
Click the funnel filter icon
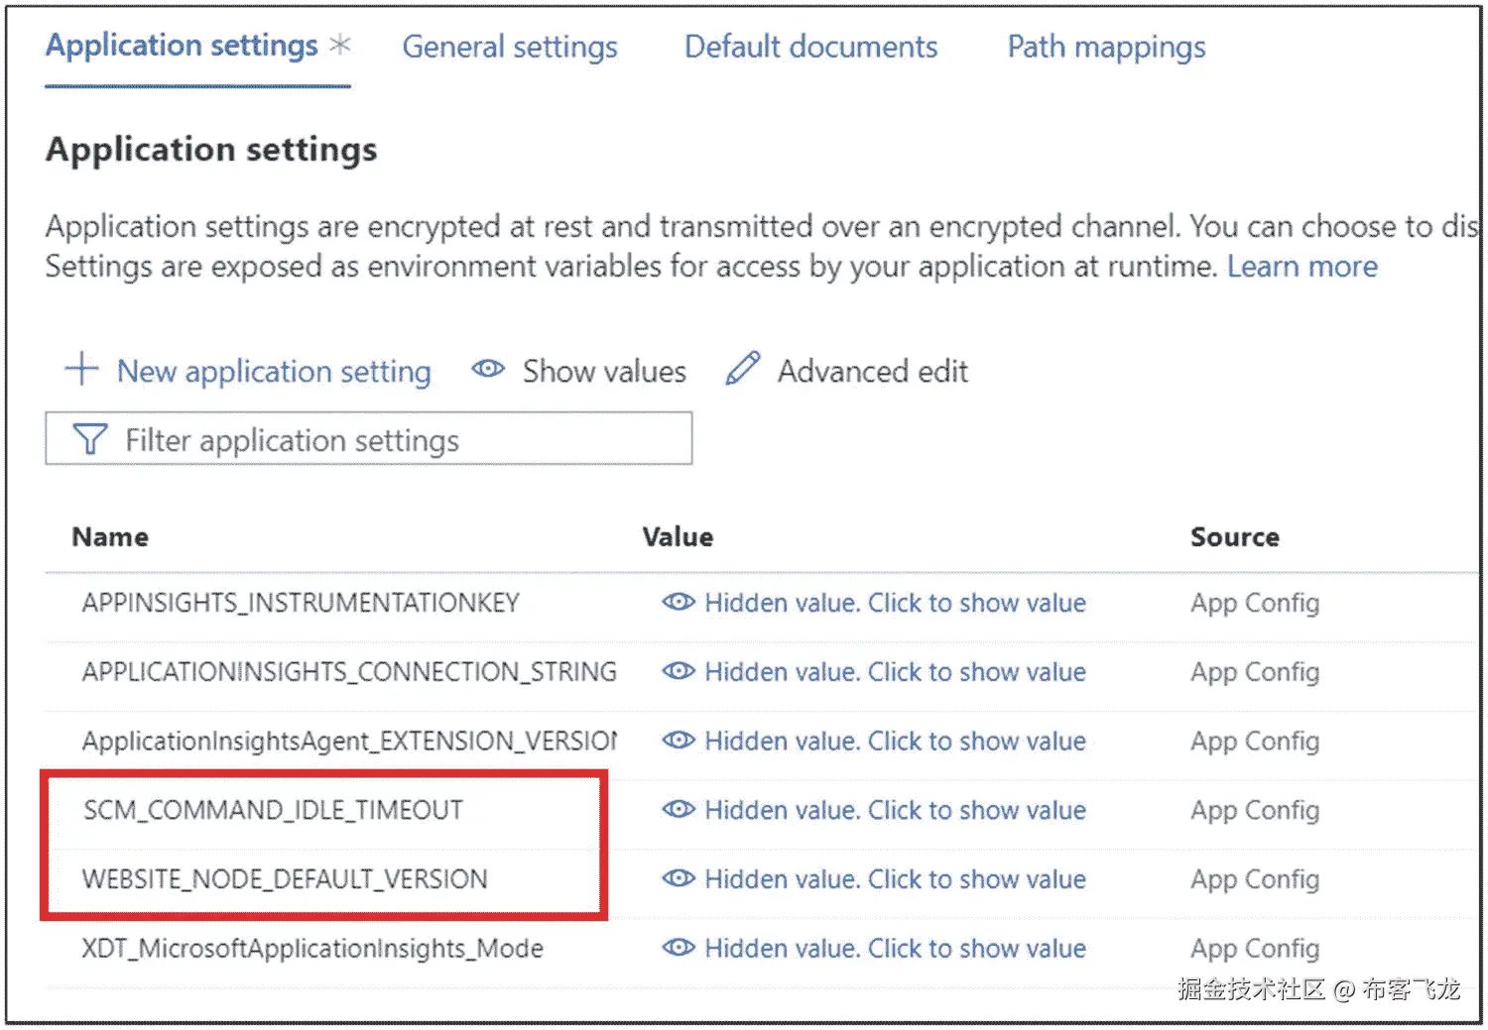(x=90, y=439)
